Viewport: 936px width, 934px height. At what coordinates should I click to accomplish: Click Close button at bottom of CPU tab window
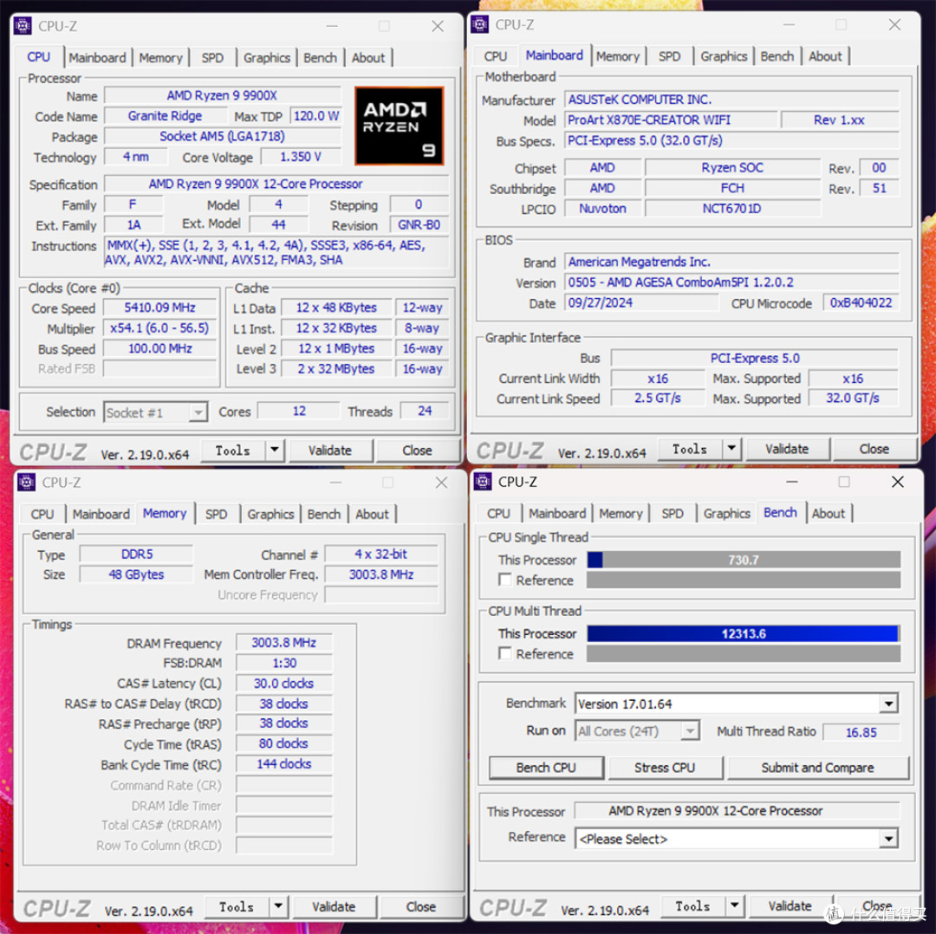click(x=417, y=450)
